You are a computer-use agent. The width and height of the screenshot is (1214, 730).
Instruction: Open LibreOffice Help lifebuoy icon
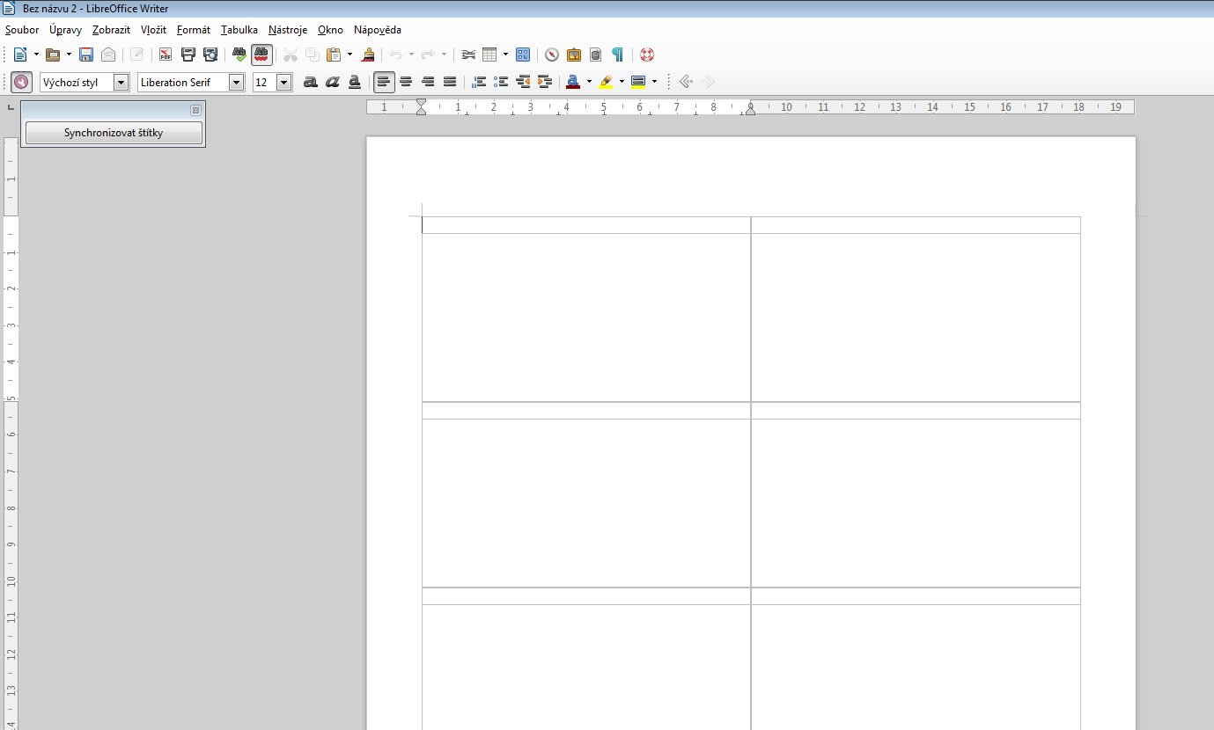pyautogui.click(x=647, y=55)
